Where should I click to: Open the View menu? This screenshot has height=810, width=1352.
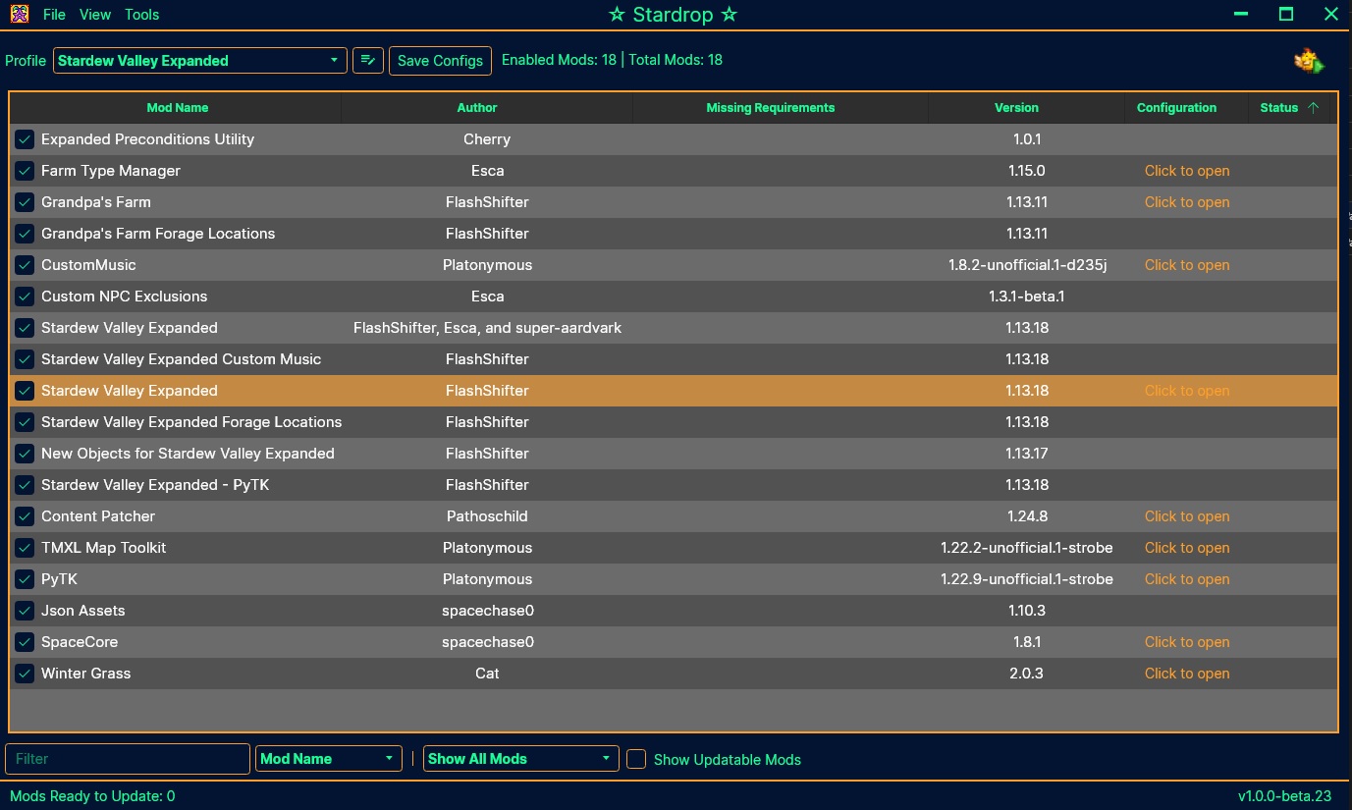coord(95,15)
